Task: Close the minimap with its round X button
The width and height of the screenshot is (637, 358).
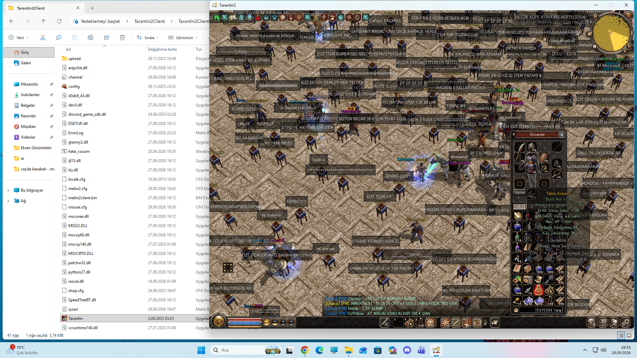Action: 629,16
